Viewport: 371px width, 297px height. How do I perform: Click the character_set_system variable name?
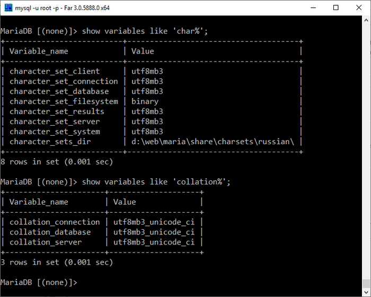tap(54, 132)
